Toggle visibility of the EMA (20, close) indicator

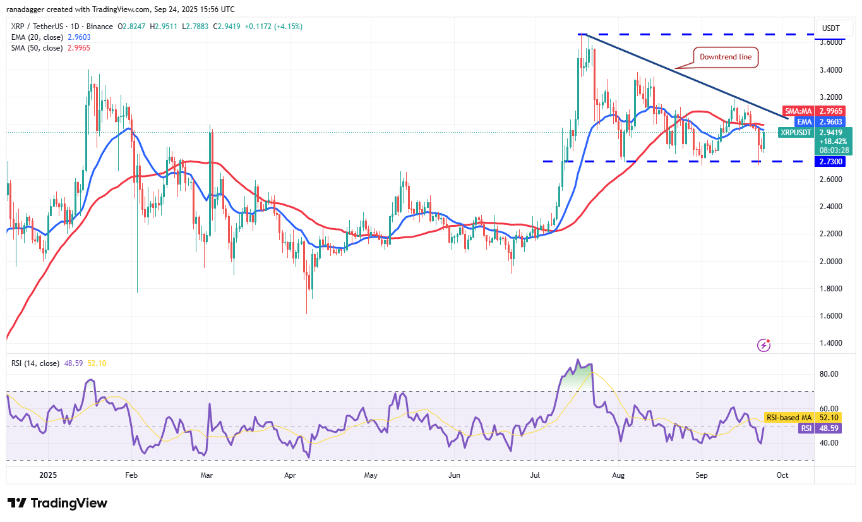coord(38,37)
